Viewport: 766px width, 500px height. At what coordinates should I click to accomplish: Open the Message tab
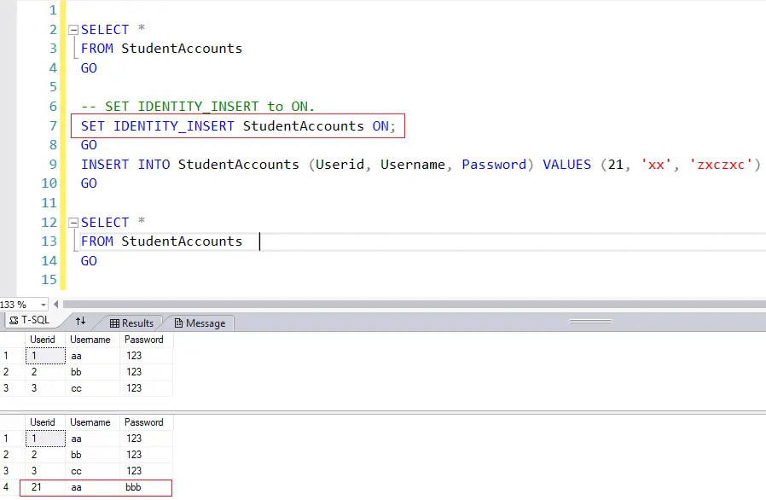coord(199,323)
